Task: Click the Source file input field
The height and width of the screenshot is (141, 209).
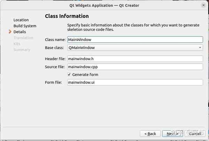Action: (135, 67)
